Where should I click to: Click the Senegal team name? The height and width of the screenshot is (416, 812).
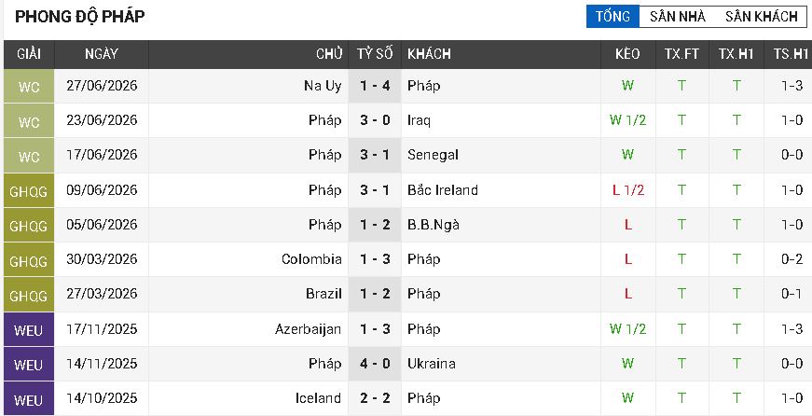(x=433, y=155)
